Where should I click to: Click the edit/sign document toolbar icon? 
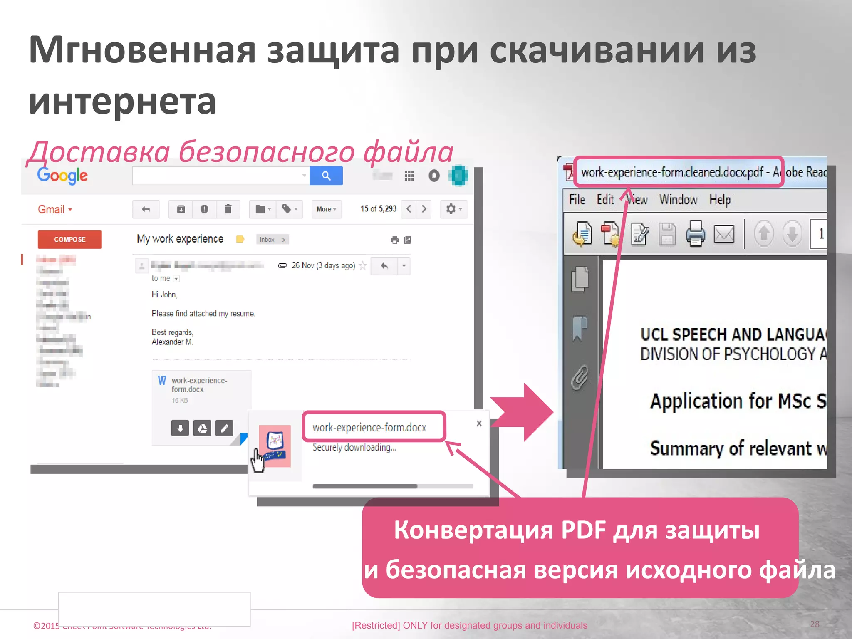[x=639, y=234]
